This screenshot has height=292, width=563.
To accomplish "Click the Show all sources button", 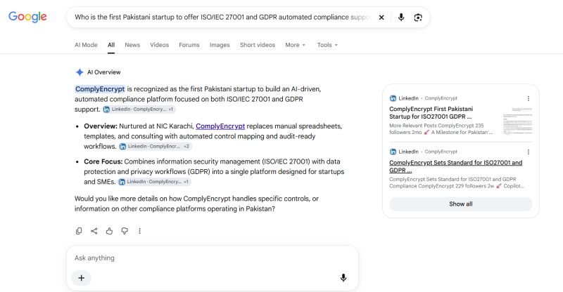I will 461,204.
